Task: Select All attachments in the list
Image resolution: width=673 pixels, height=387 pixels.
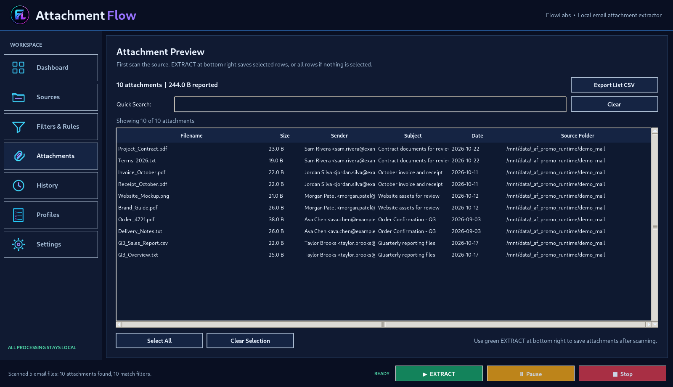Action: pyautogui.click(x=159, y=341)
